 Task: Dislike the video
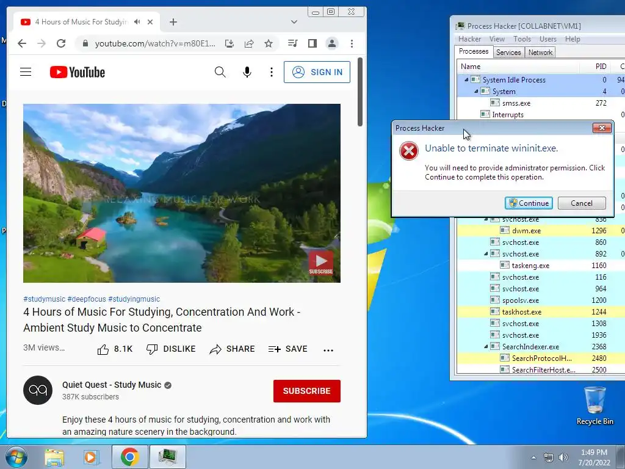click(171, 349)
